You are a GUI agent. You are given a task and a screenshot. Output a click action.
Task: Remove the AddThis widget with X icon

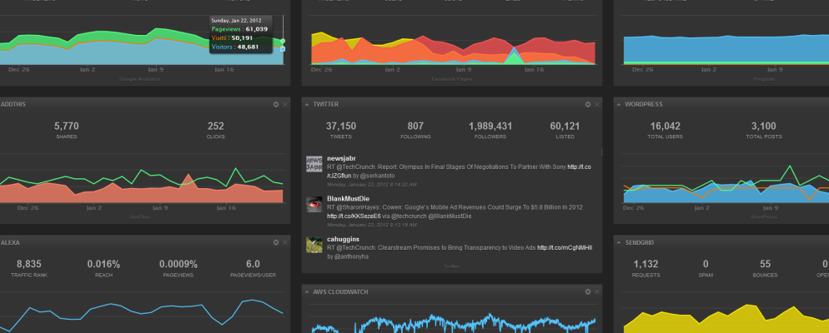point(285,104)
